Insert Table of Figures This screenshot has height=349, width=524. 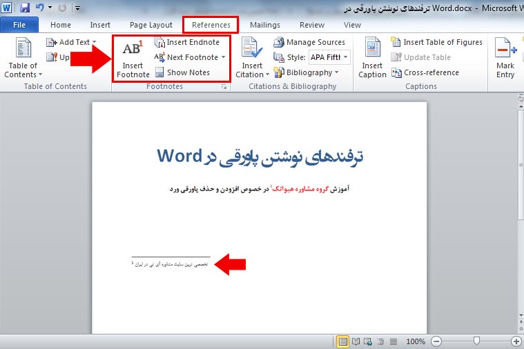pyautogui.click(x=436, y=42)
